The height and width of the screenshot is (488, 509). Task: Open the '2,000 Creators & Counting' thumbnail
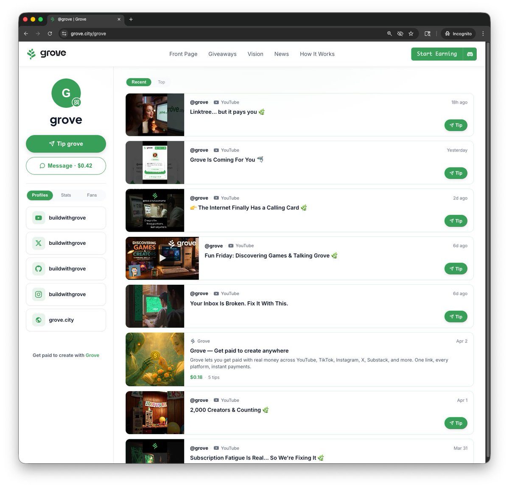[155, 413]
